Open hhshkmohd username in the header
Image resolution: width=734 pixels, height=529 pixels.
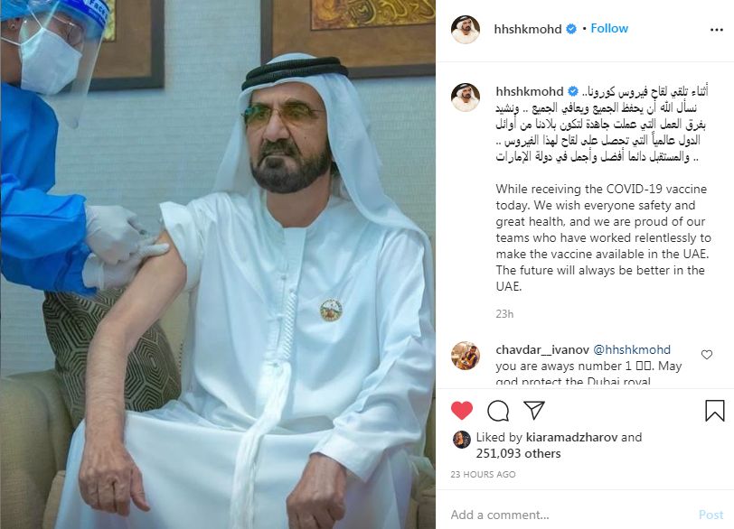pos(528,29)
